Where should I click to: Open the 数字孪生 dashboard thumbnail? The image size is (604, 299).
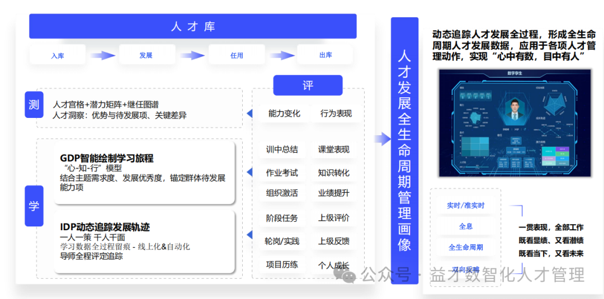click(x=515, y=123)
